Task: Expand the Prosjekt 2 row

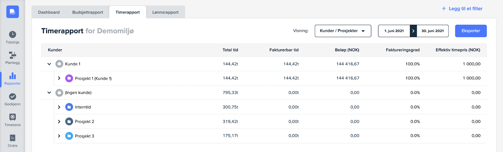Action: point(59,122)
